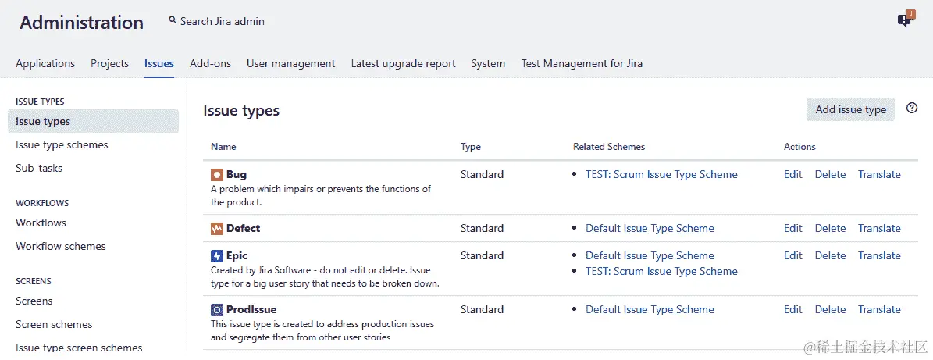Click the Bug issue type icon
This screenshot has width=933, height=360.
tap(217, 175)
